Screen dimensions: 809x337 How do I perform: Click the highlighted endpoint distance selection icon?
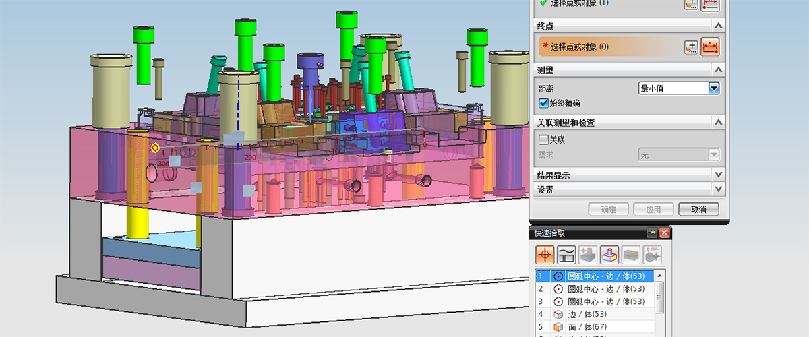click(711, 47)
